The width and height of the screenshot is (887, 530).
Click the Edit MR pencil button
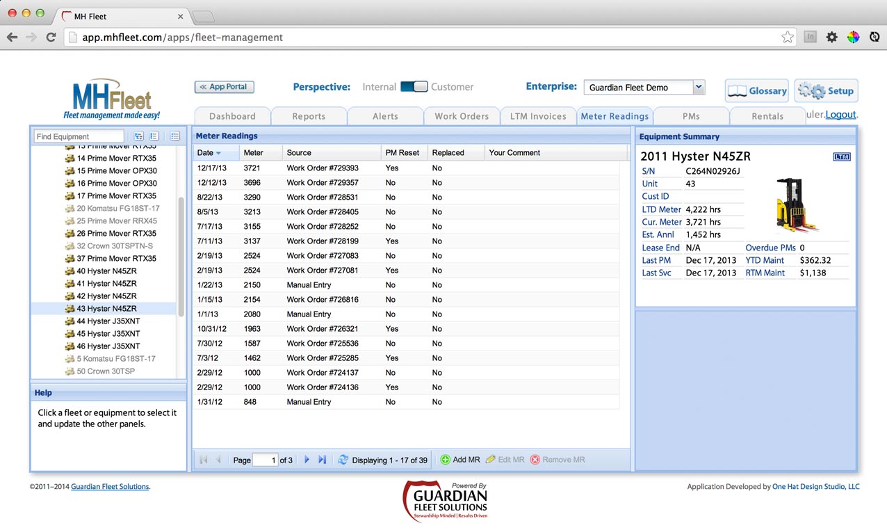click(505, 460)
